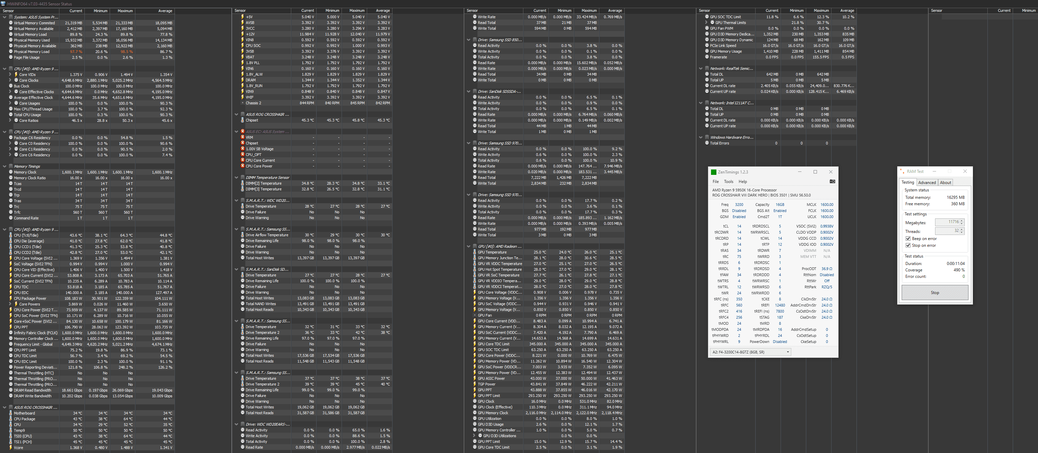Click thermometer icon for DIMM[2] Temperature

point(243,183)
